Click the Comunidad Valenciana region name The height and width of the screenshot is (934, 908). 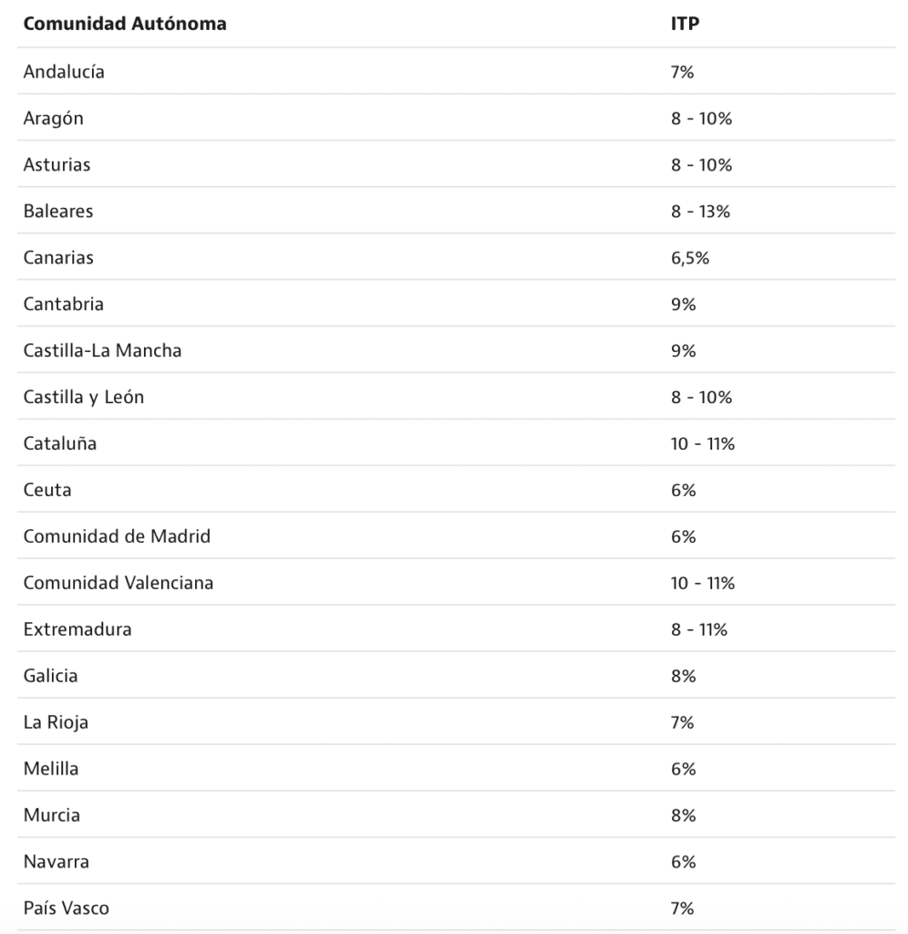coord(119,583)
